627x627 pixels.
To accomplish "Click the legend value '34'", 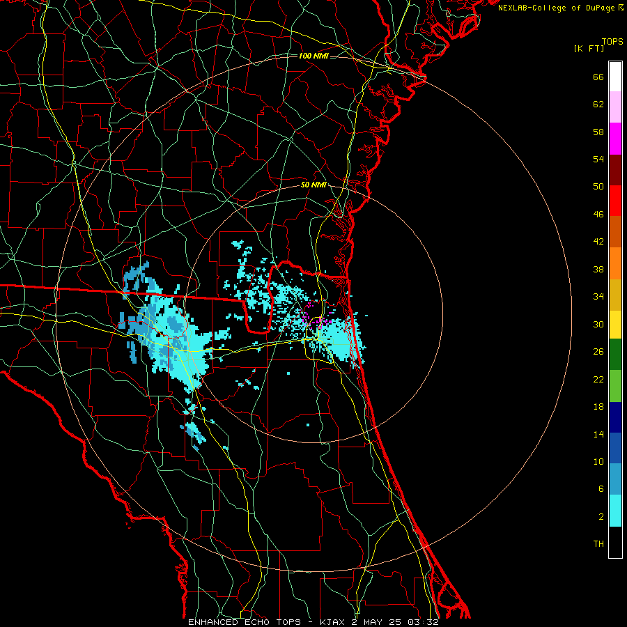I will click(x=598, y=297).
